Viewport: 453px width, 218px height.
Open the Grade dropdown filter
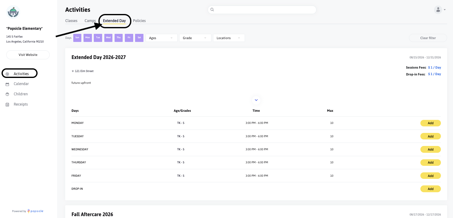tap(195, 38)
